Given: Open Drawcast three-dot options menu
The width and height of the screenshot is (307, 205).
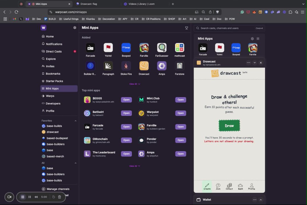Looking at the screenshot, I should click(x=248, y=63).
